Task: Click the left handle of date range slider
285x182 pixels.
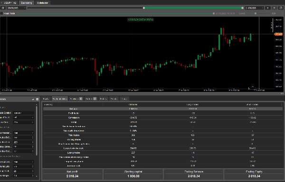Action: click(x=144, y=8)
